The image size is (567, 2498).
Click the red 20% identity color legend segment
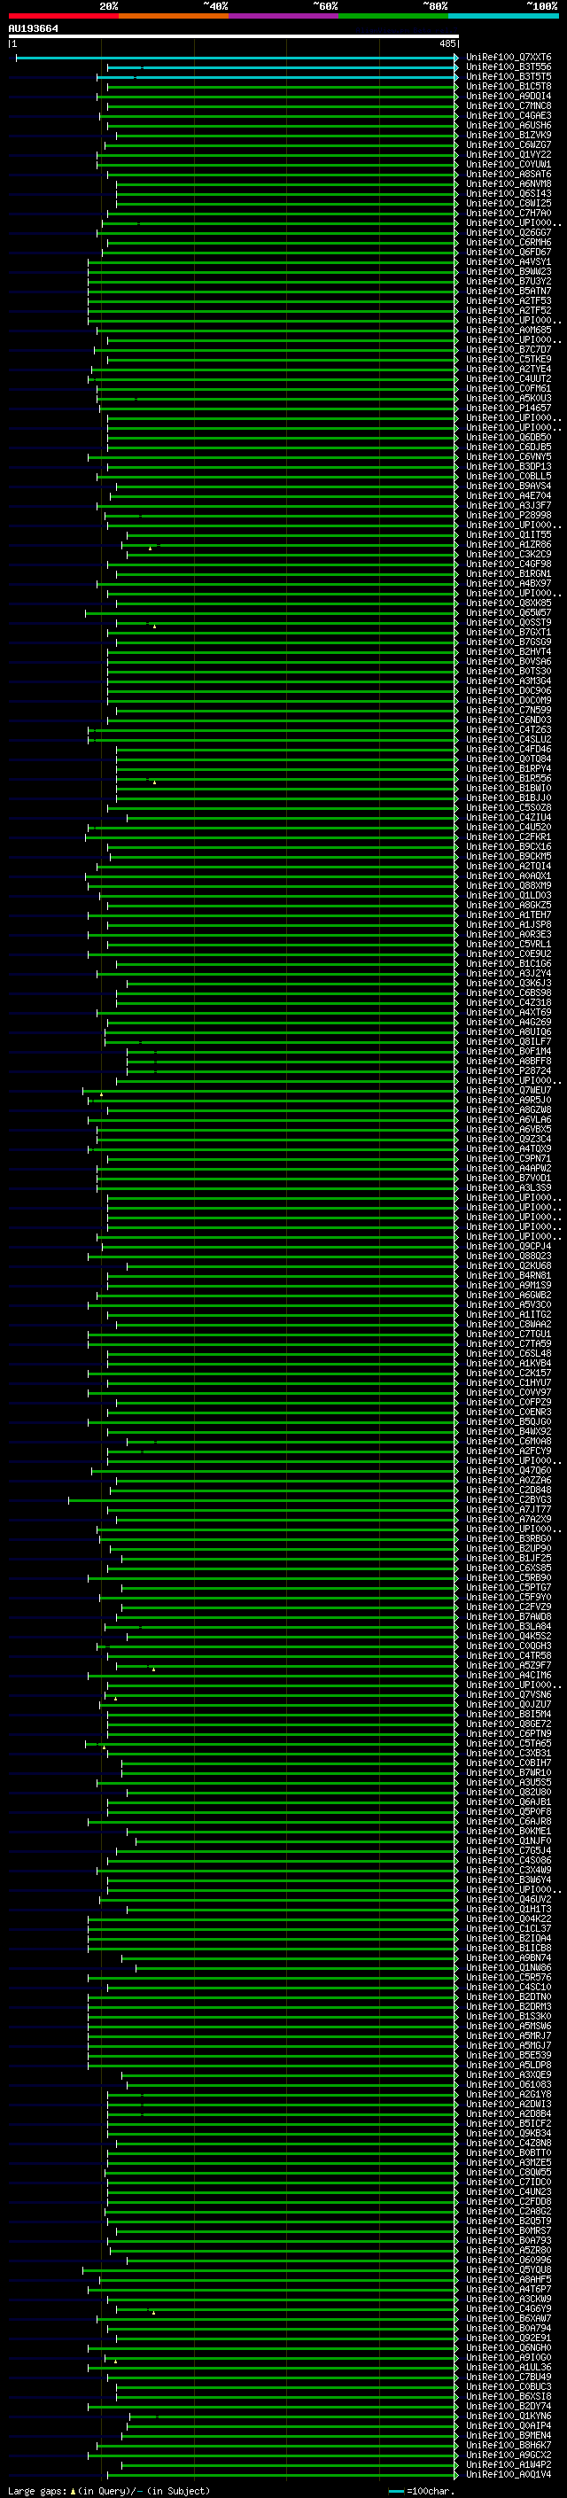[63, 16]
